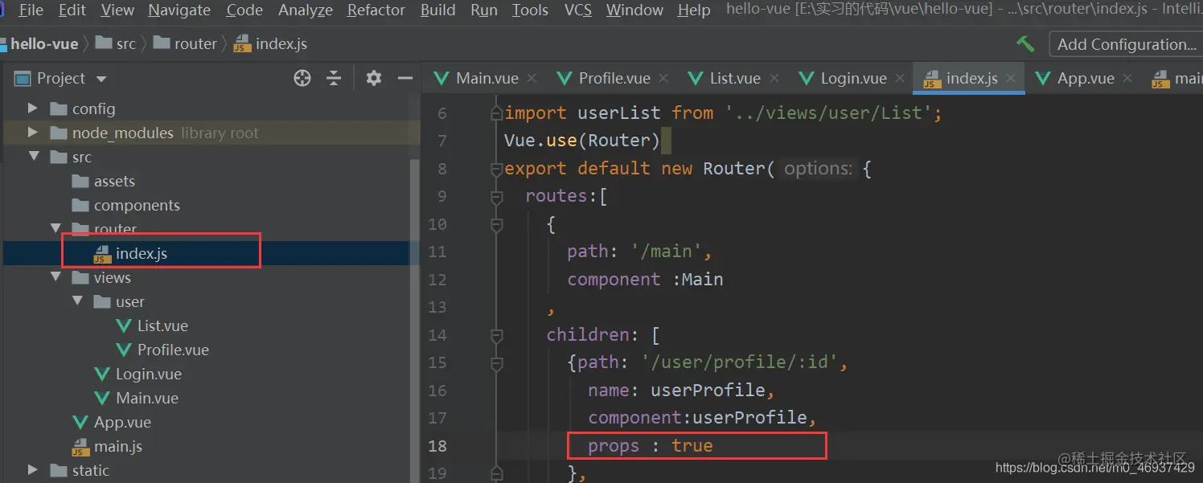This screenshot has height=483, width=1203.
Task: Click the 'options:' parameter hint
Action: [818, 169]
